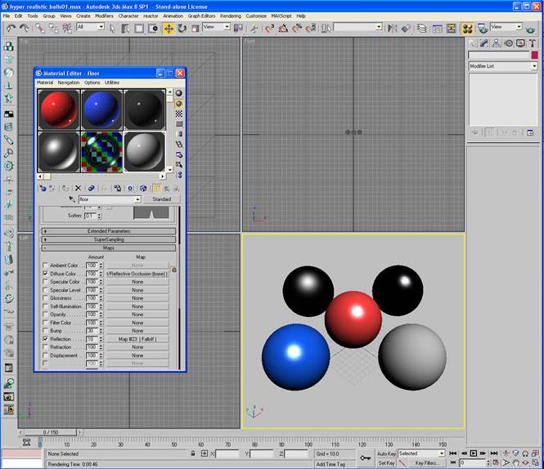Image resolution: width=544 pixels, height=469 pixels.
Task: Expand the Extended Parameters rollout
Action: pos(109,231)
